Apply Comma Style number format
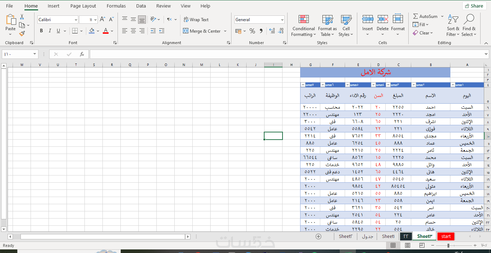 [x=261, y=31]
